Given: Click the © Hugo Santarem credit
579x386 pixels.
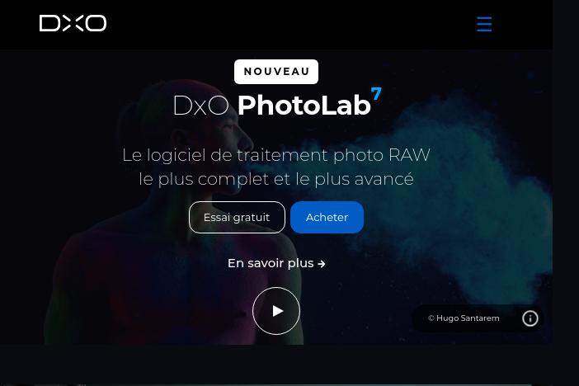Looking at the screenshot, I should pyautogui.click(x=464, y=318).
